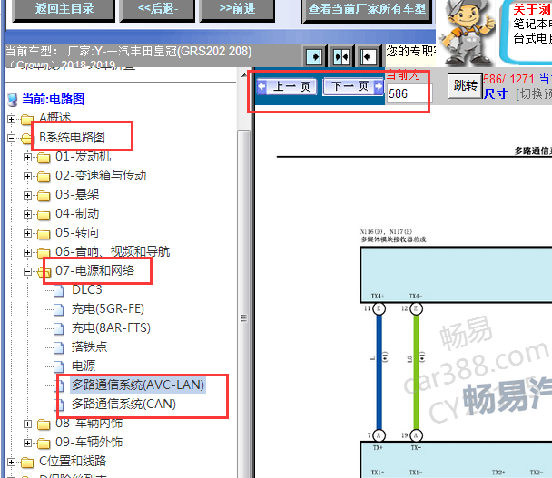Click the 跳转 jump button
The width and height of the screenshot is (552, 478).
(x=465, y=85)
